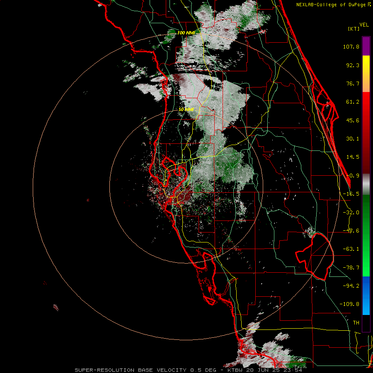Click the VEL legend title
The height and width of the screenshot is (373, 373).
pos(364,25)
